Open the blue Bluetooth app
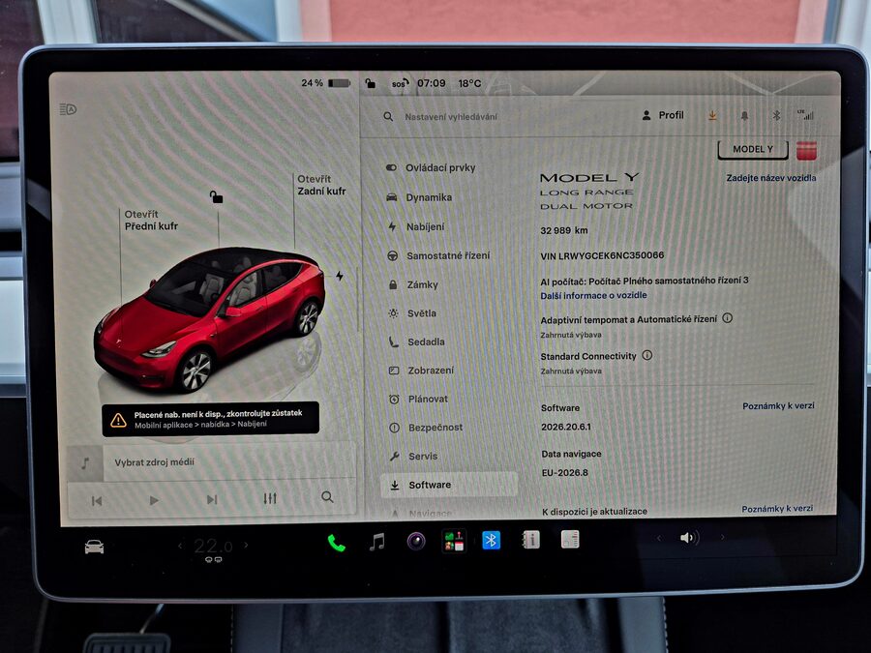 (x=491, y=540)
